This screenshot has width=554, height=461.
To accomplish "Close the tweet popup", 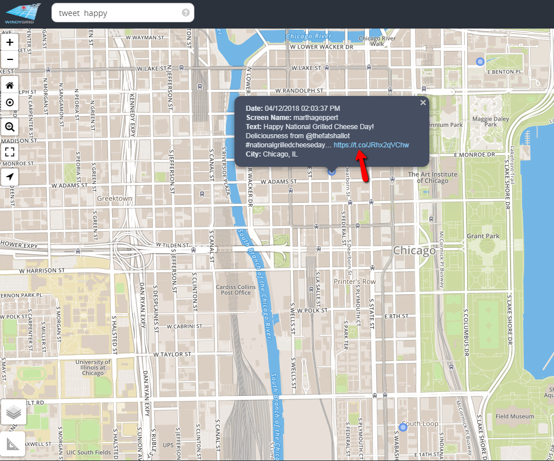I will pyautogui.click(x=423, y=103).
